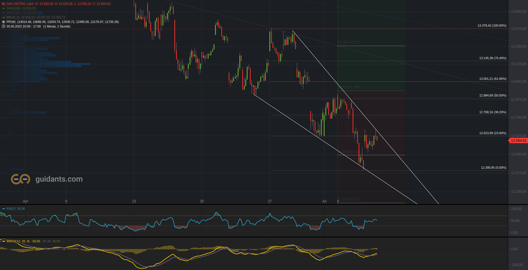Viewport: 528px width, 270px height.
Task: Select the PP(W) indicator label
Action: 11,22
